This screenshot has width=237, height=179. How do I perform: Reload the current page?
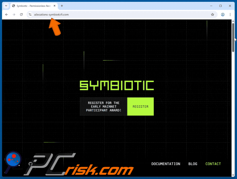pos(21,14)
